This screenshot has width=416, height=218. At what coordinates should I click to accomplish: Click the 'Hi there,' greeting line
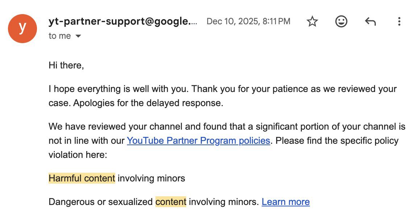[66, 66]
